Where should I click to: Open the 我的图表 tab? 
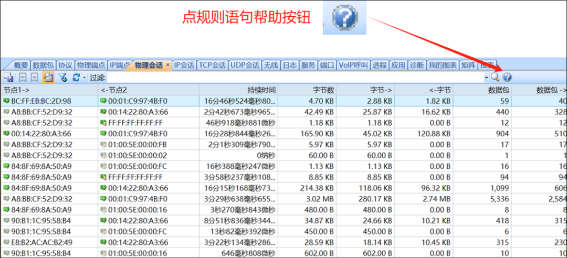(443, 66)
